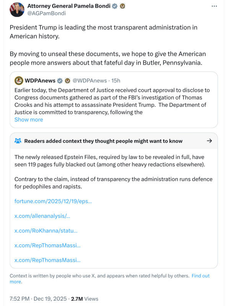Click the verified checkmark next to WDPAnews
This screenshot has height=306, width=231.
(59, 81)
